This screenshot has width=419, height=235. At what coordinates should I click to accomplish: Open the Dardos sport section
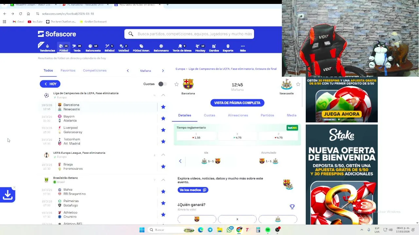214,48
